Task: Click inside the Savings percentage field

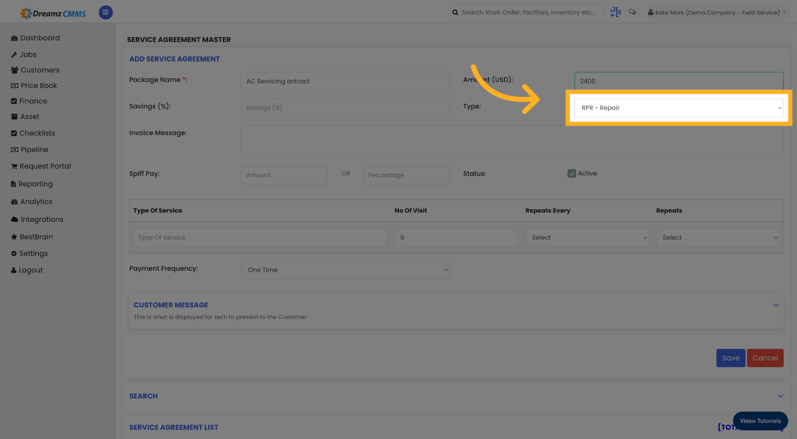Action: [345, 108]
